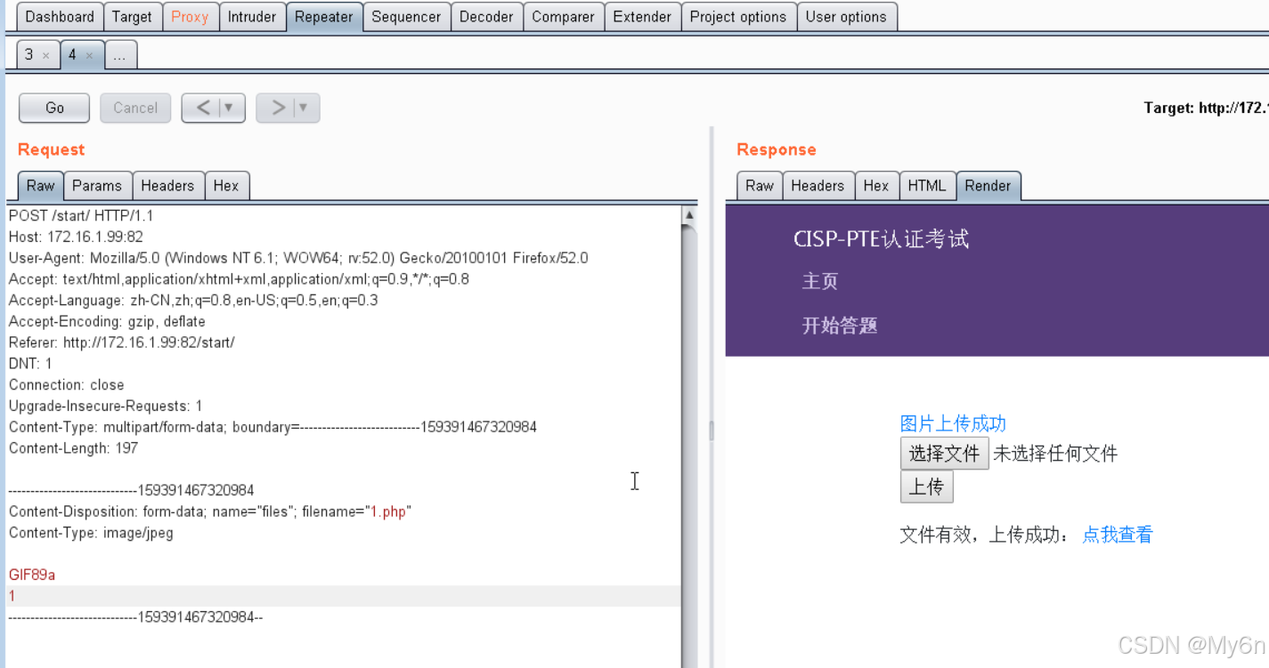The image size is (1269, 668).
Task: Send the request with Go
Action: tap(54, 108)
